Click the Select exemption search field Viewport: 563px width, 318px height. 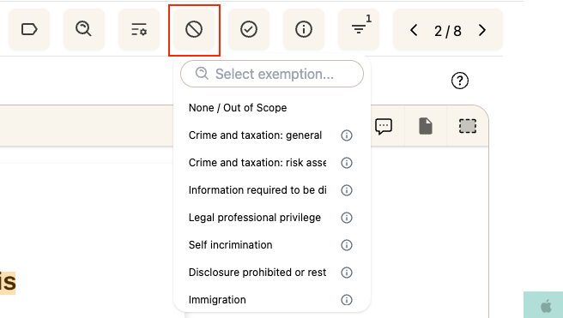pyautogui.click(x=272, y=74)
